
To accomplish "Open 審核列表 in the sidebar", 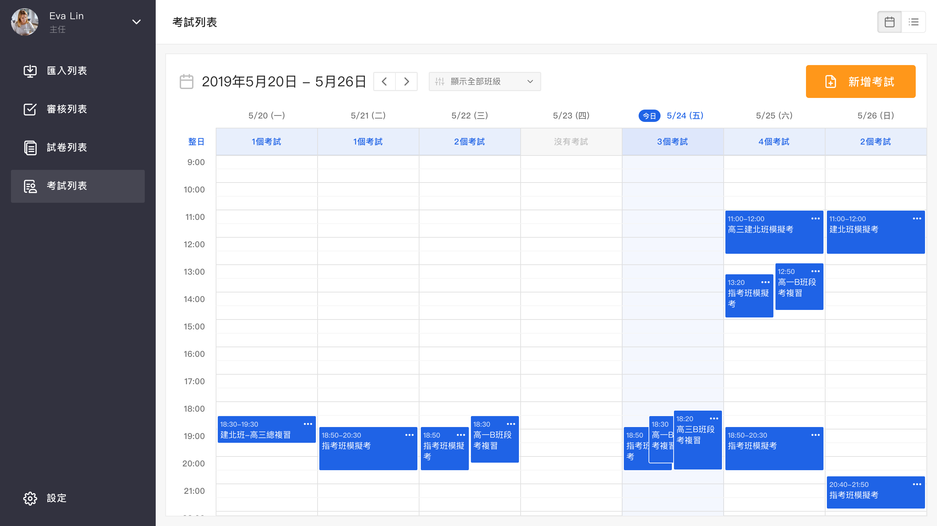I will tap(67, 109).
